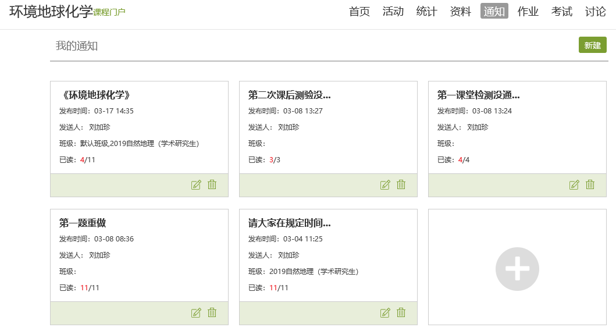616x331 pixels.
Task: Edit the 第一课堂检测没通... notification
Action: coord(574,185)
